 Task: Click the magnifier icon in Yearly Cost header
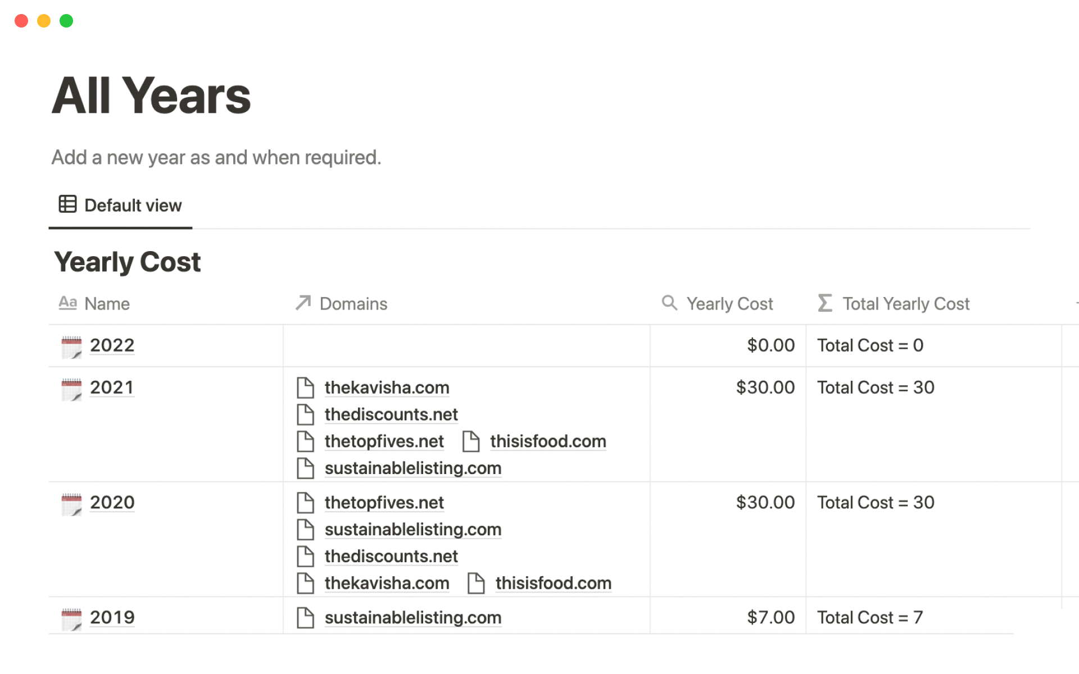click(x=669, y=303)
